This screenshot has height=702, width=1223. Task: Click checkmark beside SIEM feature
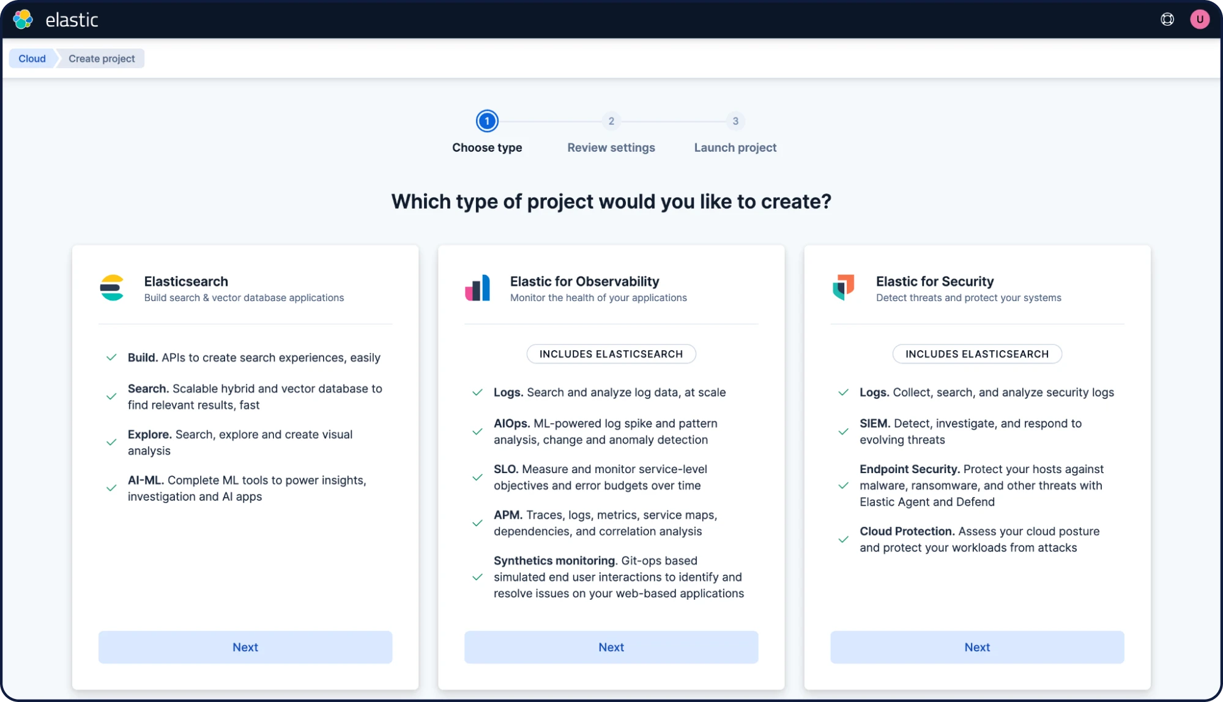click(843, 431)
